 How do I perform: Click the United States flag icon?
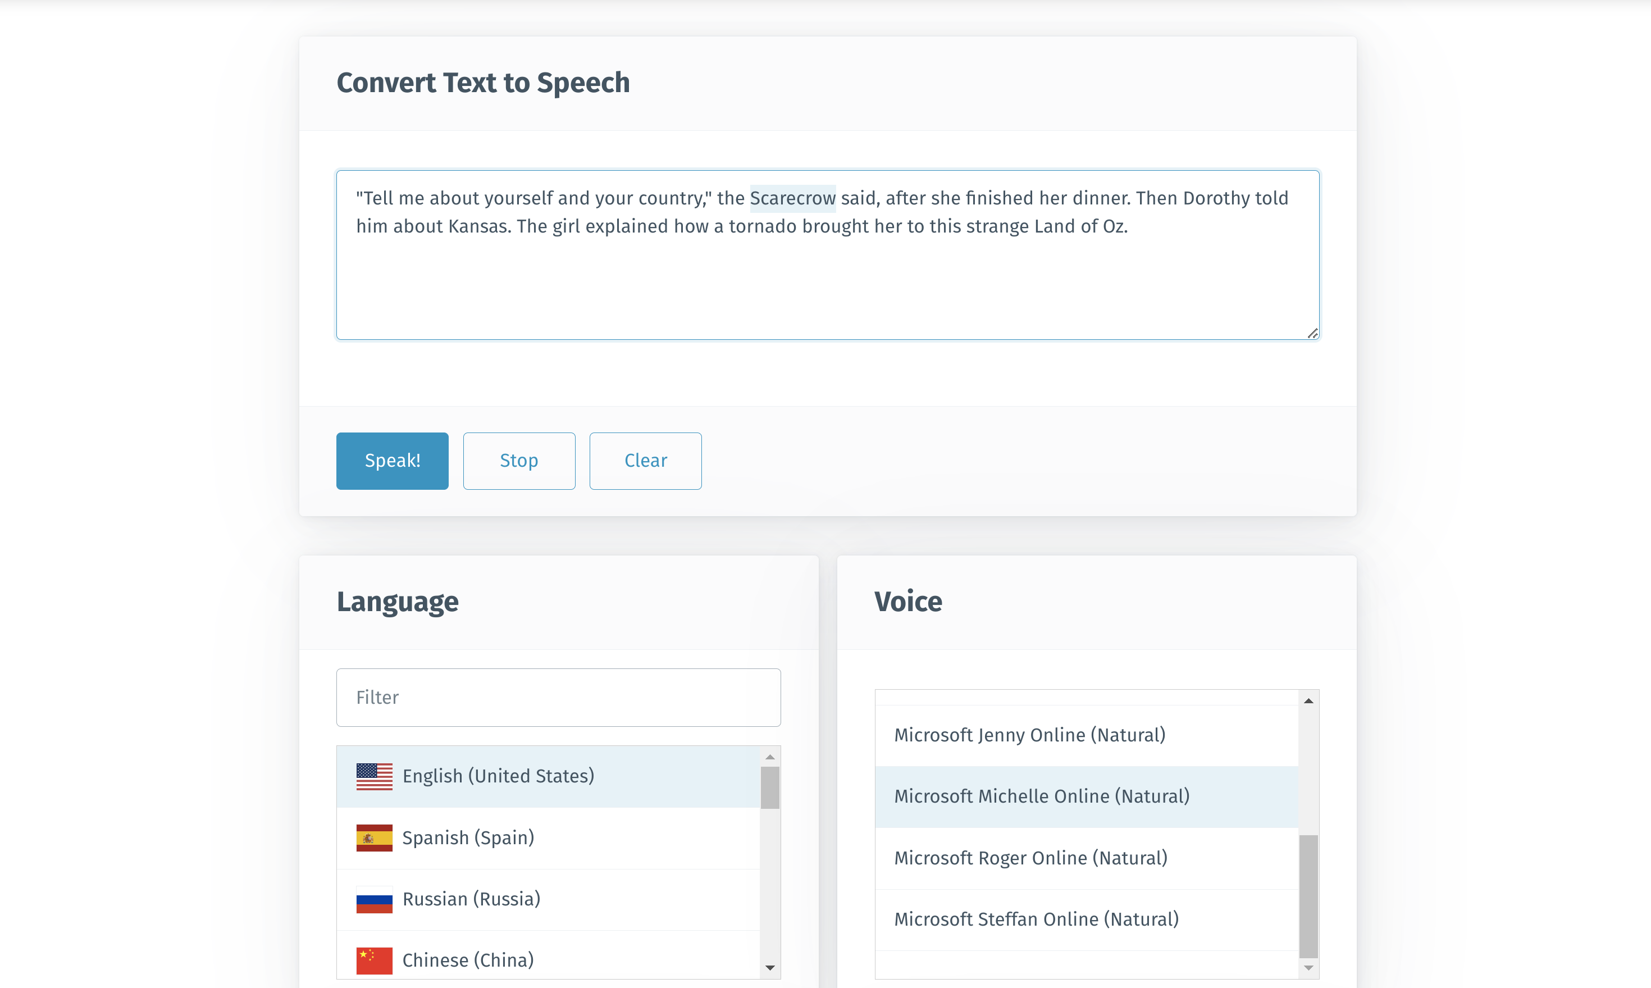374,776
